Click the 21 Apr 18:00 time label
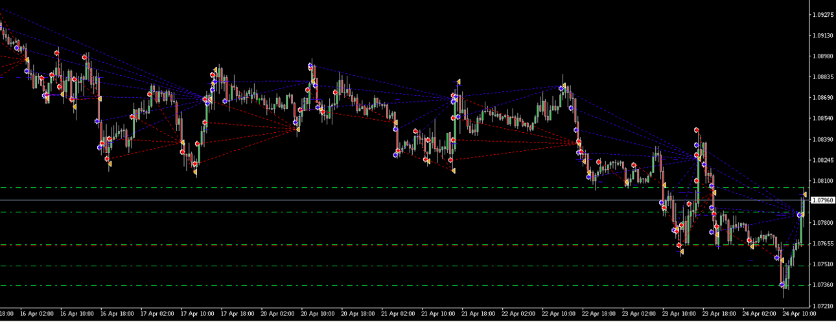Viewport: 836px width, 322px height. pyautogui.click(x=479, y=314)
